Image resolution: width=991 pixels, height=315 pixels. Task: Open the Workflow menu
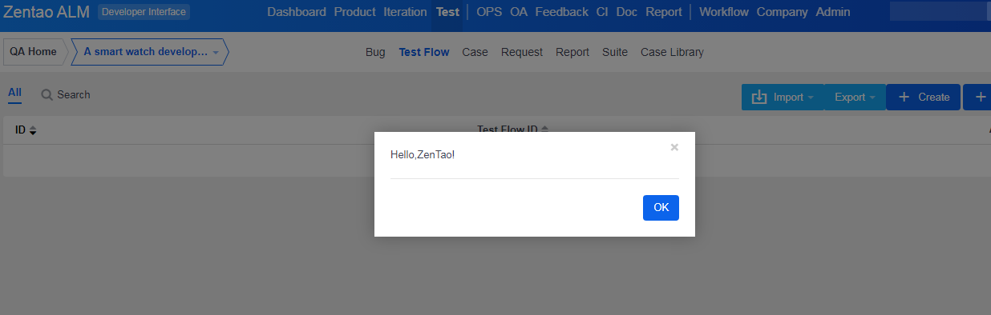[724, 12]
